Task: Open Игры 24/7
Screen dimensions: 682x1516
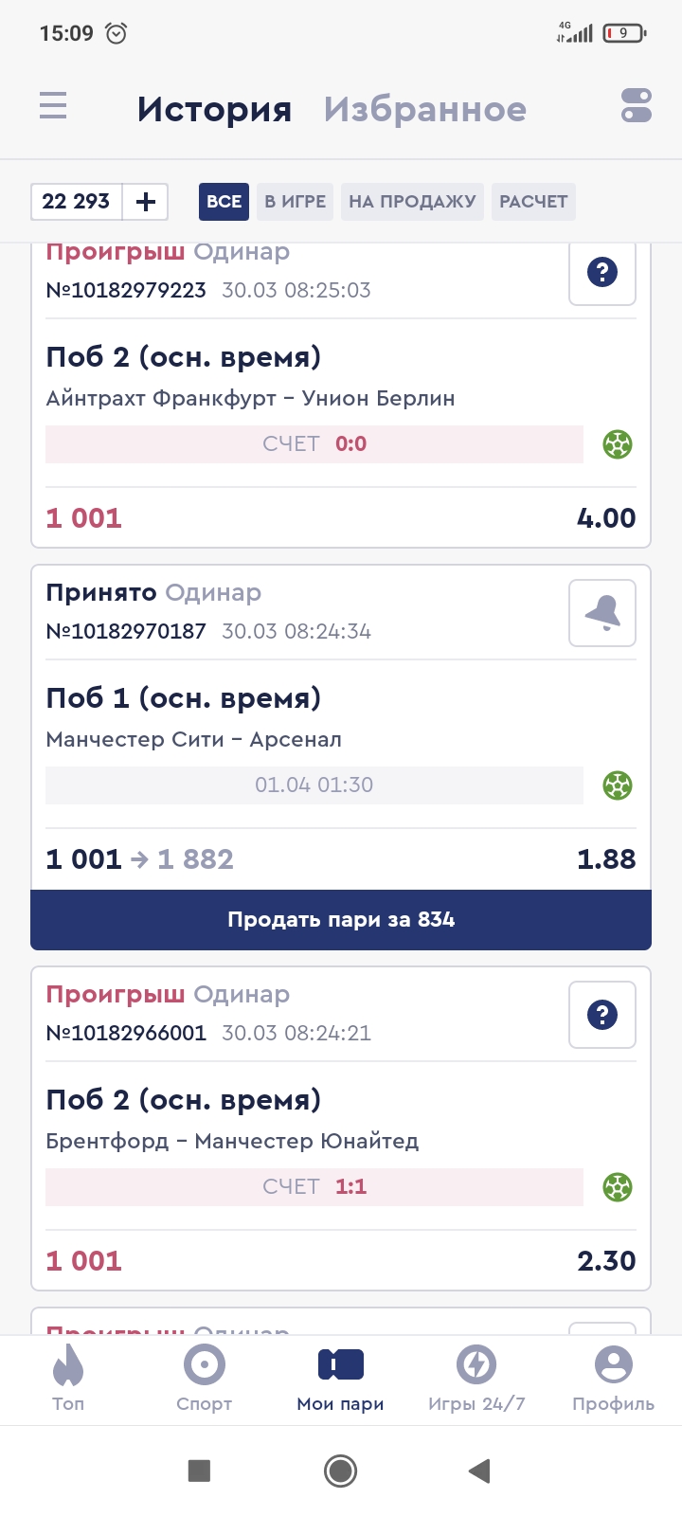Action: coord(476,1379)
